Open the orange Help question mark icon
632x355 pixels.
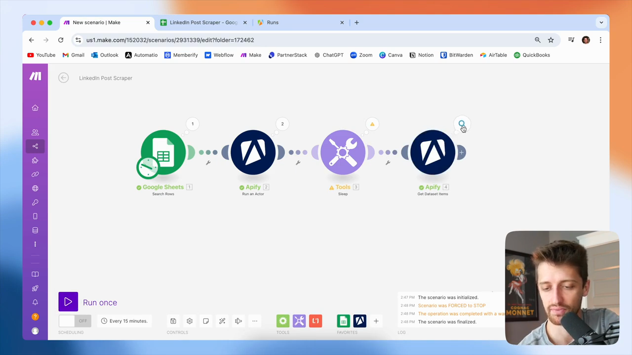tap(35, 317)
